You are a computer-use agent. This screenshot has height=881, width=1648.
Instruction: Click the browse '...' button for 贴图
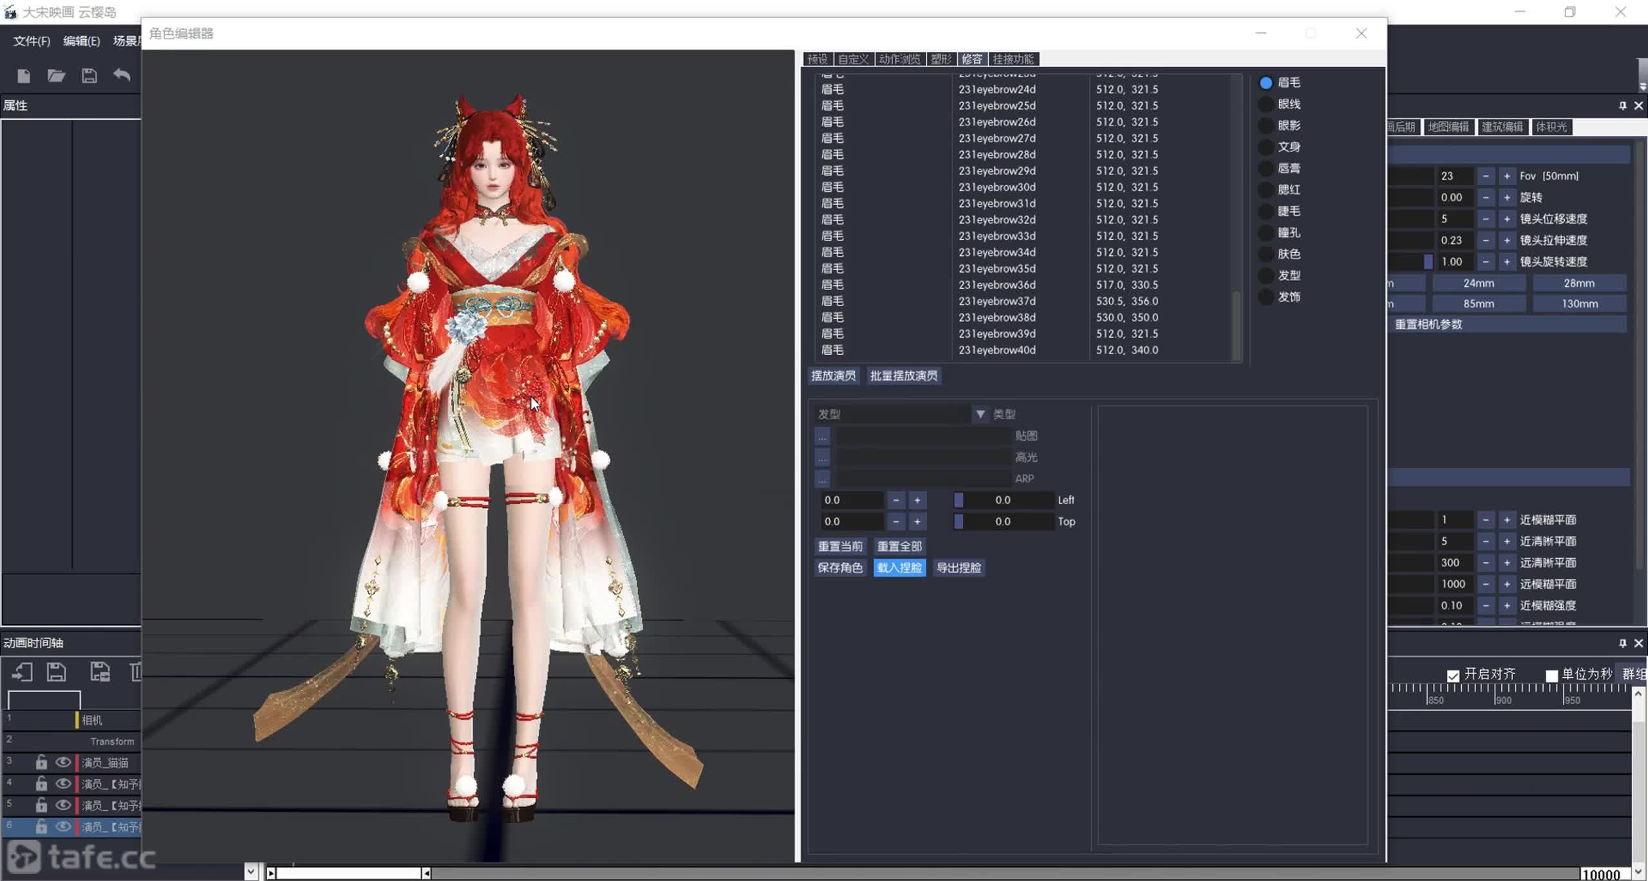point(822,436)
